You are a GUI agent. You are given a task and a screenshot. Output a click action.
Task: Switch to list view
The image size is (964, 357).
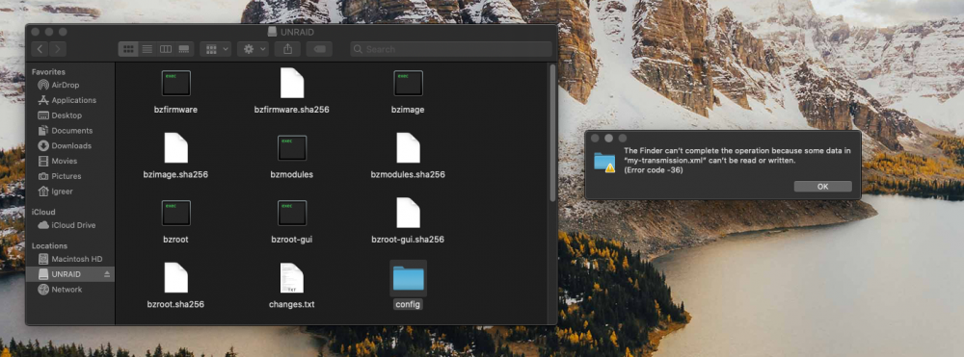[147, 49]
